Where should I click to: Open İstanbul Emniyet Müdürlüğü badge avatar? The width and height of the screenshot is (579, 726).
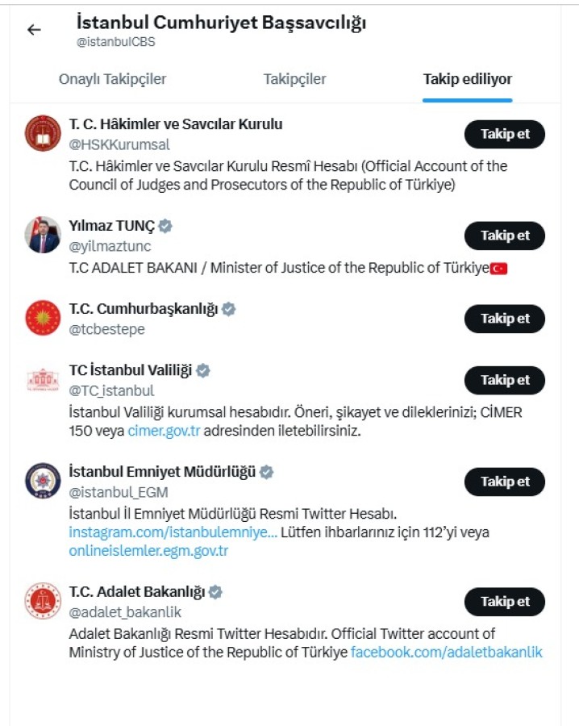point(43,481)
